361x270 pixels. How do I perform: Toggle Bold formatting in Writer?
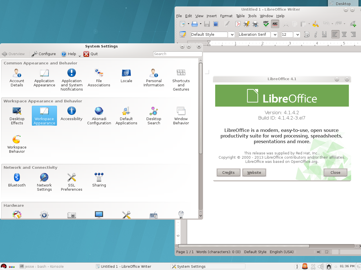[307, 34]
